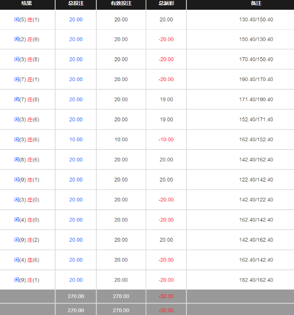Click the red -10.00 payout value
This screenshot has height=315, width=294.
pos(166,139)
